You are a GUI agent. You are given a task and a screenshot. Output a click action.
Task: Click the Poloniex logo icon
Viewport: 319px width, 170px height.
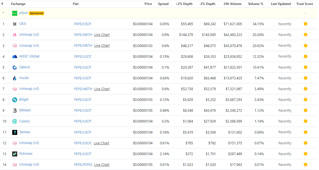pos(15,154)
